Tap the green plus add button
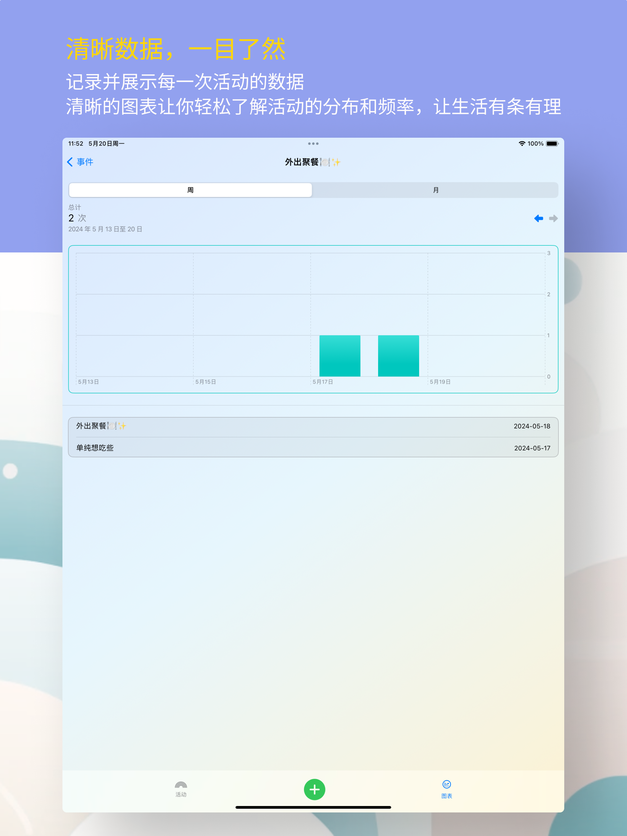 [314, 789]
